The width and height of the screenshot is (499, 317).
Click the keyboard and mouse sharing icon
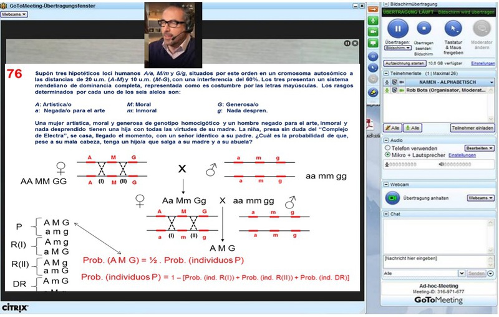453,27
